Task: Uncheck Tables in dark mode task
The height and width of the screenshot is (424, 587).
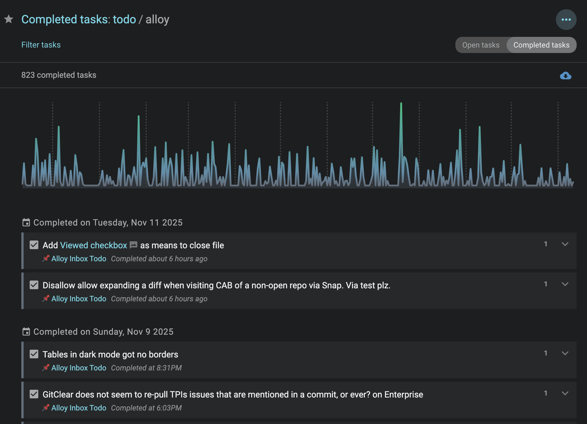Action: tap(34, 354)
